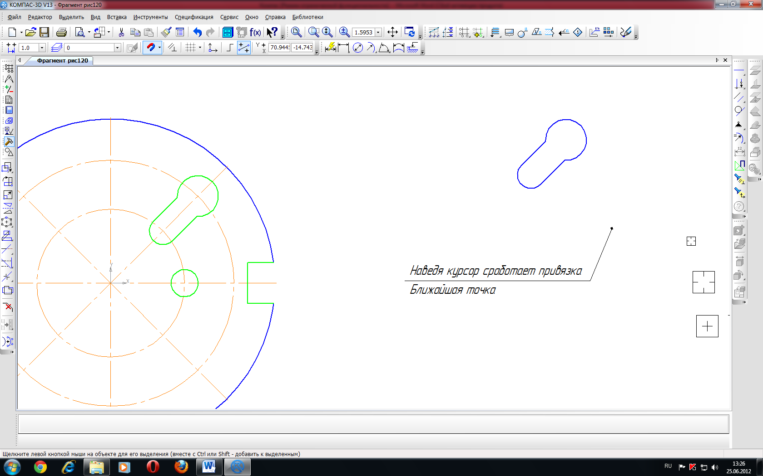Image resolution: width=763 pixels, height=476 pixels.
Task: Open the variables f(x) panel
Action: coord(255,32)
